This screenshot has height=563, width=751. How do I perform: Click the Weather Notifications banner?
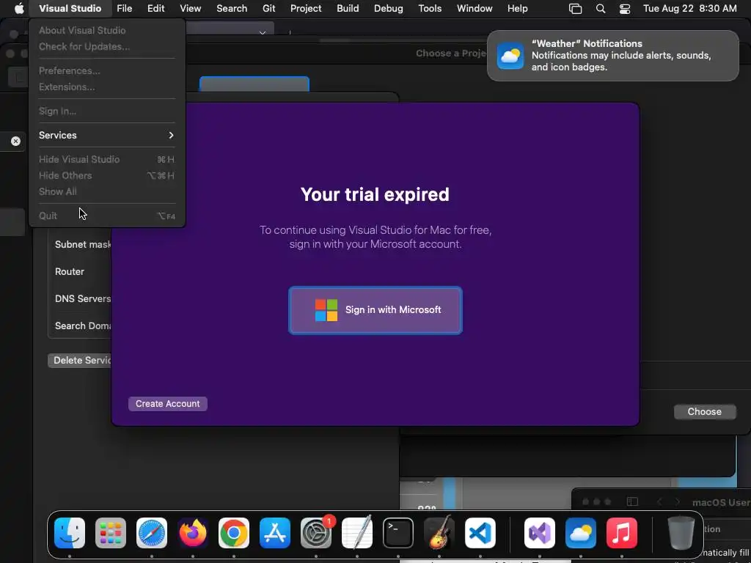pyautogui.click(x=612, y=56)
